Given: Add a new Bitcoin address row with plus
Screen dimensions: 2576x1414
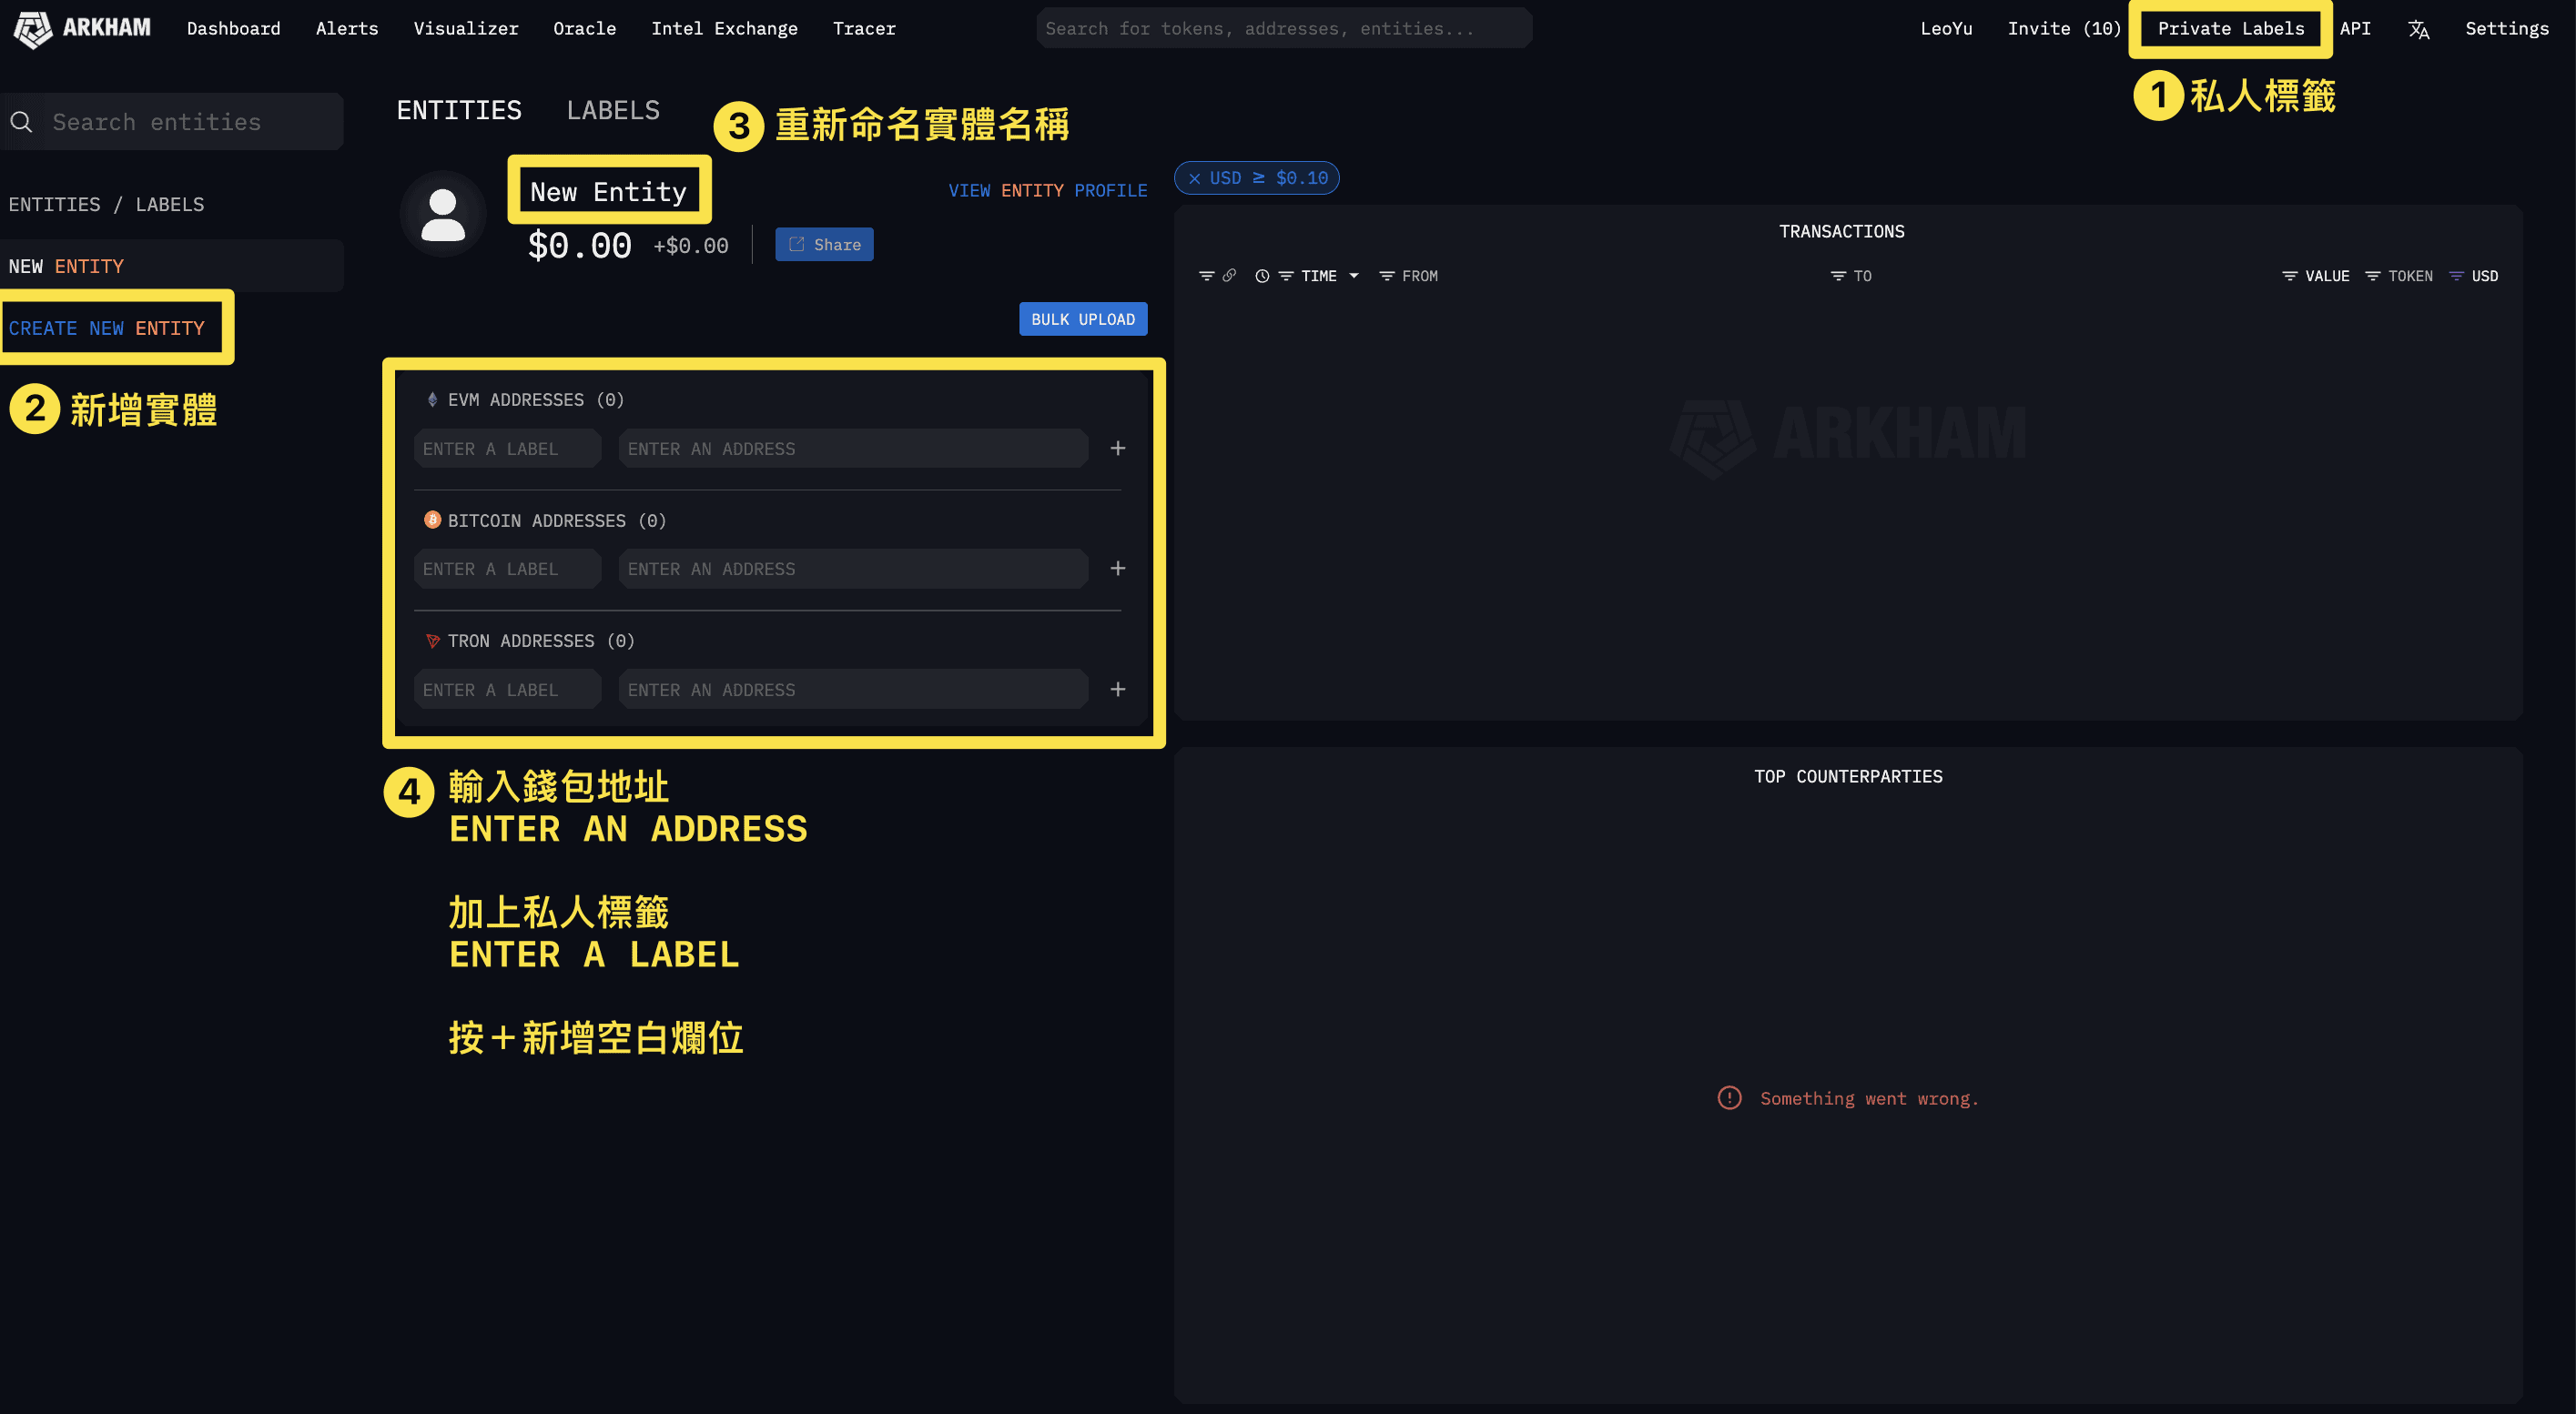Looking at the screenshot, I should point(1118,568).
